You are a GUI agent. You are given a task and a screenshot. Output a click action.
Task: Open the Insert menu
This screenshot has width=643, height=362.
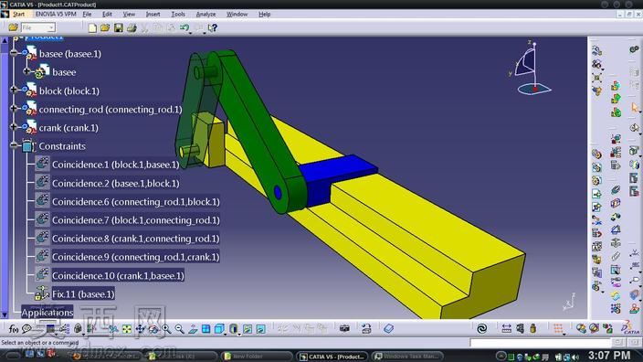(x=153, y=14)
